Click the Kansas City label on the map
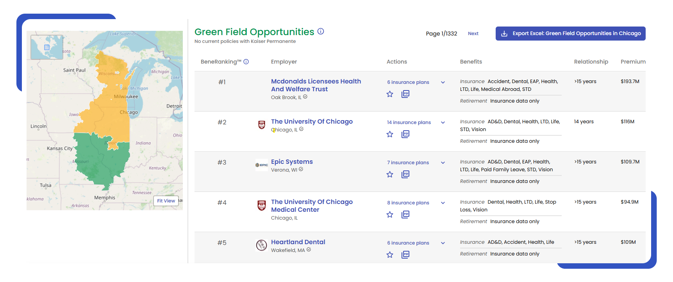The image size is (673, 282). tap(60, 149)
